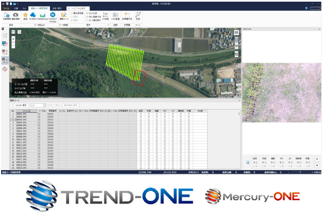The height and width of the screenshot is (214, 322).
Task: Select the highlighted course sidebar icon
Action: [5, 60]
